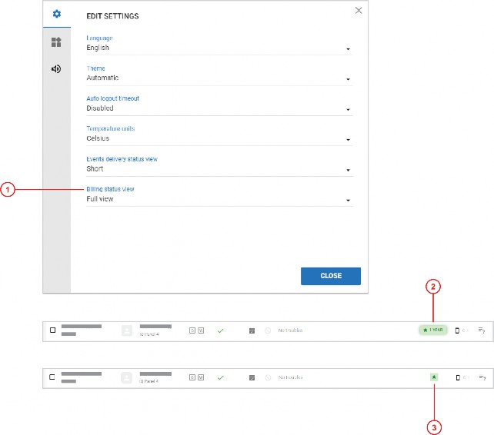Click the user avatar in the star-only badge row
Image resolution: width=494 pixels, height=435 pixels.
pos(127,377)
